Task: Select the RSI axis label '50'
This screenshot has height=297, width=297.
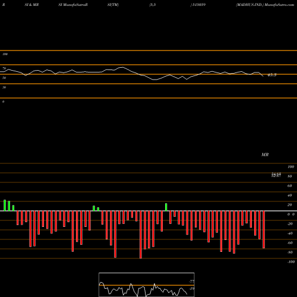Action: click(4, 78)
